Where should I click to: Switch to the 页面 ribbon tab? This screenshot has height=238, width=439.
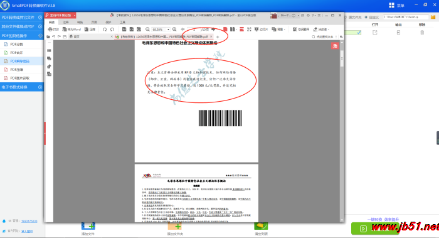94,22
